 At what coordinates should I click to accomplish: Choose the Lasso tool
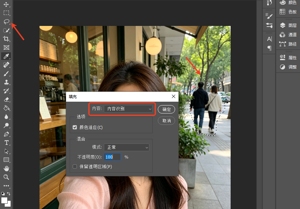(x=6, y=22)
